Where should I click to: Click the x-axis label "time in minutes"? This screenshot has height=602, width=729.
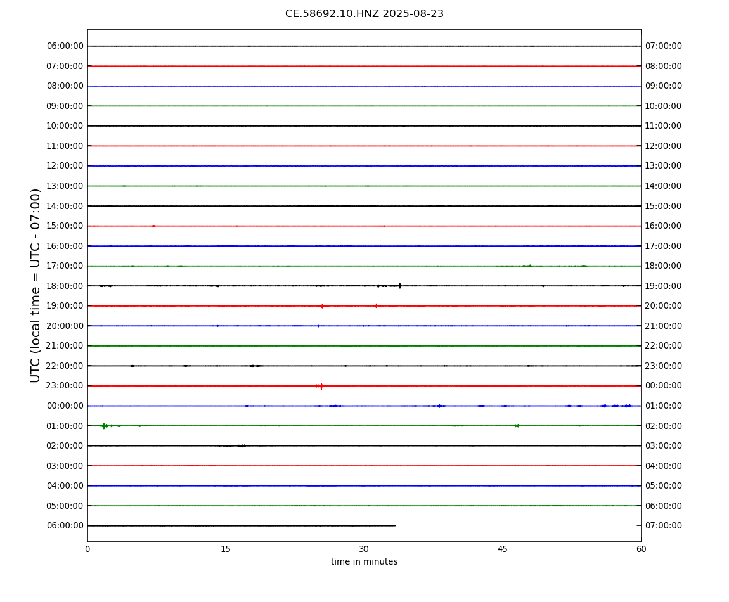click(x=364, y=561)
